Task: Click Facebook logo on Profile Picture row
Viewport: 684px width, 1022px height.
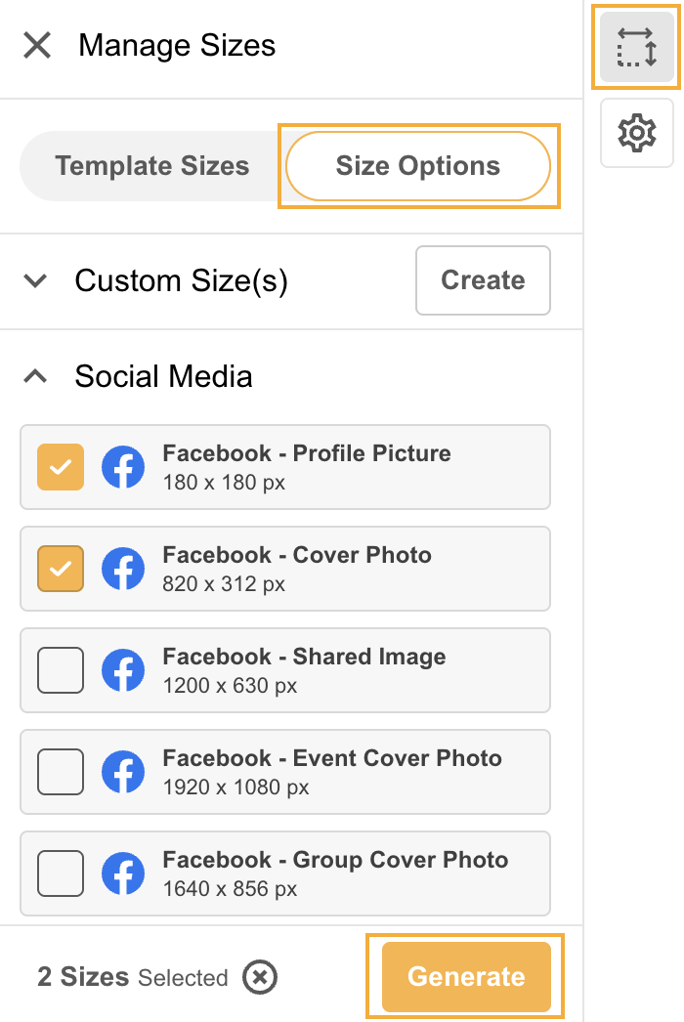Action: click(x=123, y=467)
